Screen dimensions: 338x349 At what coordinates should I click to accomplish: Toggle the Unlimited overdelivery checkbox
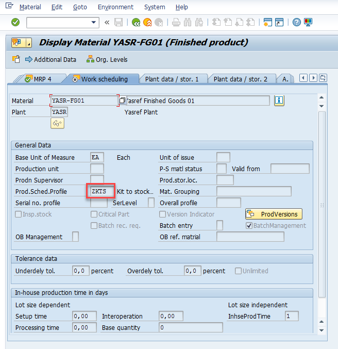coord(238,271)
